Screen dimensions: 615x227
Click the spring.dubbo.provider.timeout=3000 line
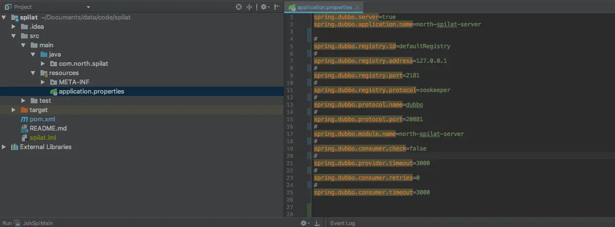pos(372,163)
